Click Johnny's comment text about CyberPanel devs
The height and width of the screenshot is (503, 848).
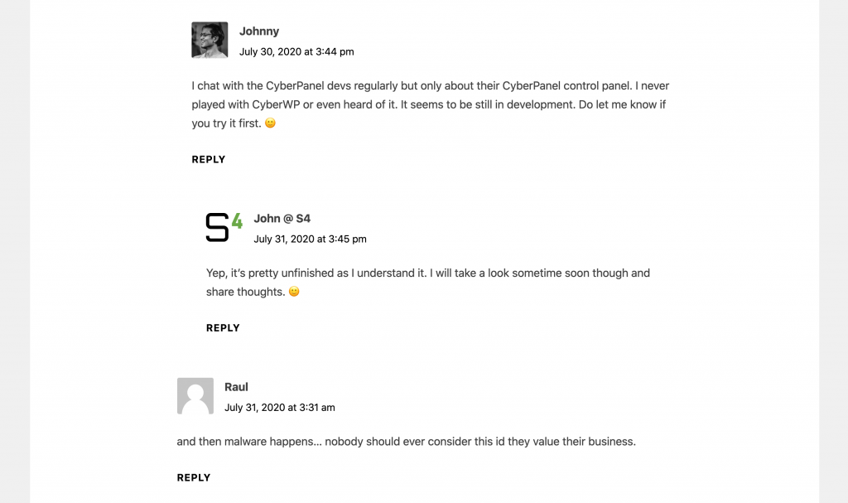pyautogui.click(x=414, y=85)
